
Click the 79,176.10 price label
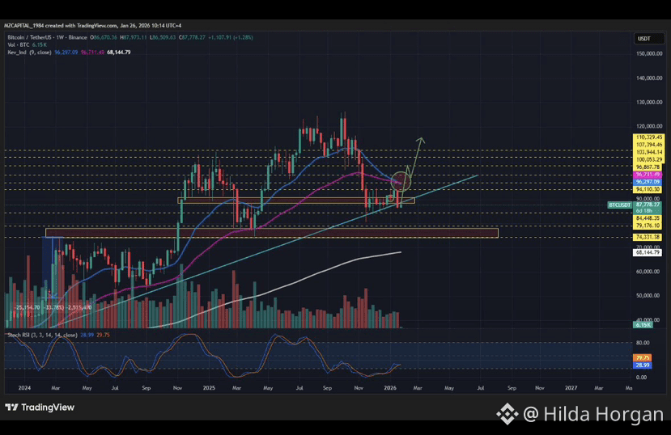[x=648, y=226]
